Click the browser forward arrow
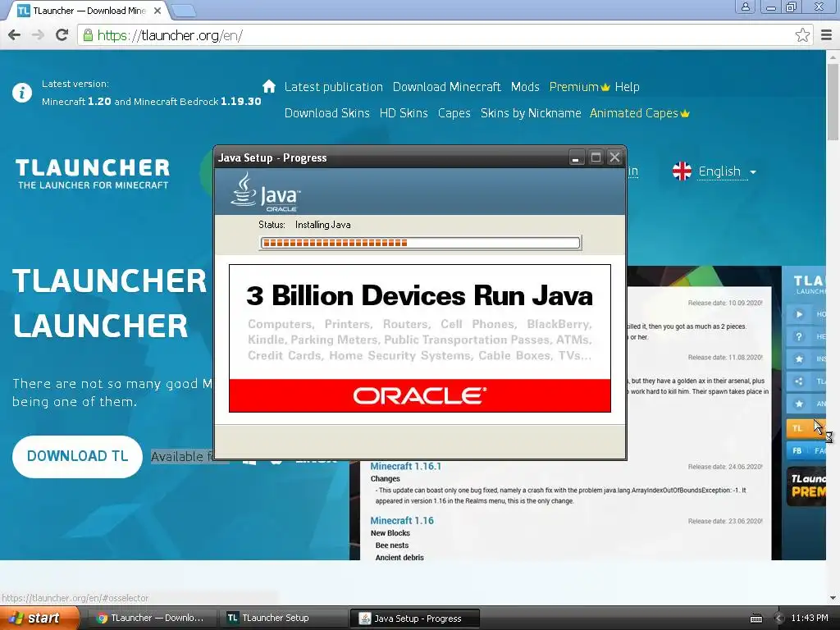The height and width of the screenshot is (630, 840). pos(38,35)
